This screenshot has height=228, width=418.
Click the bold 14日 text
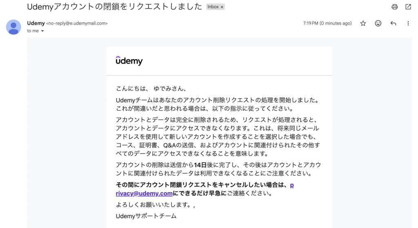(x=200, y=164)
